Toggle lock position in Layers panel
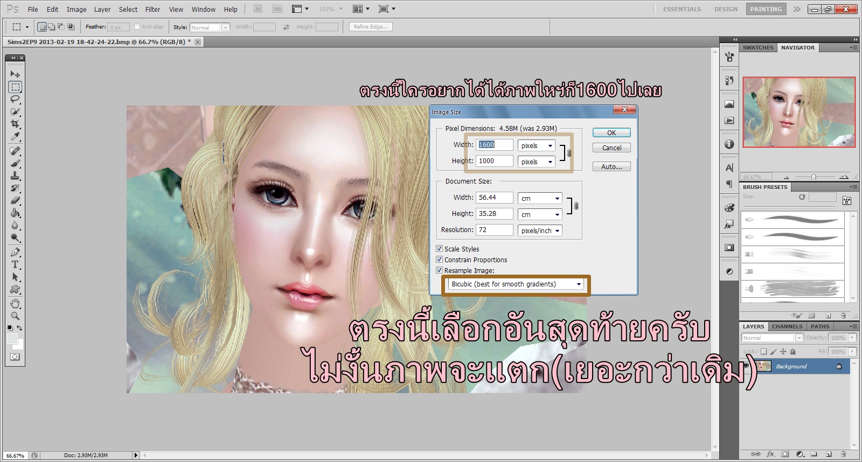The width and height of the screenshot is (862, 462). point(783,352)
